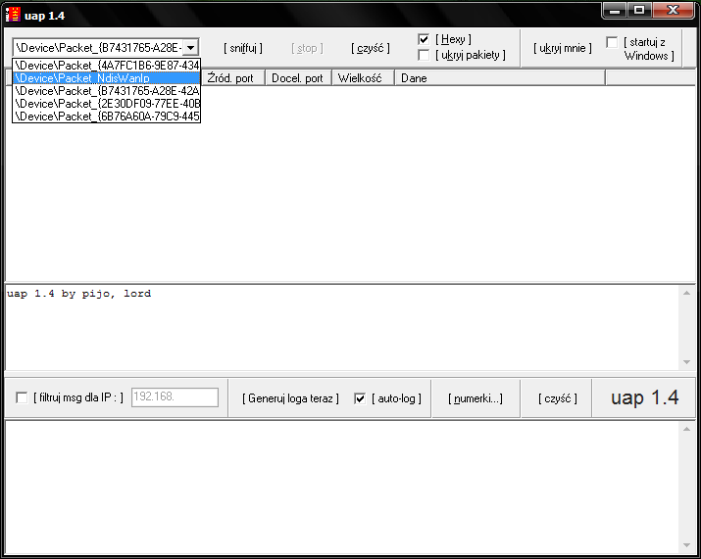Screen dimensions: 701x559
Task: Click the IP filter input field
Action: 175,397
